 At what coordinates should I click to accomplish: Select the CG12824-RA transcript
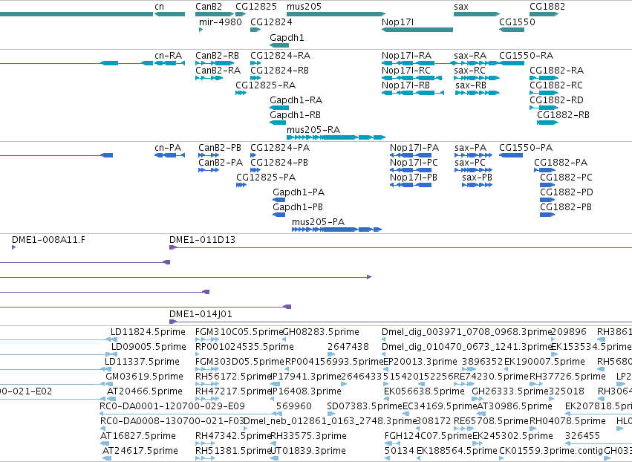pyautogui.click(x=255, y=63)
